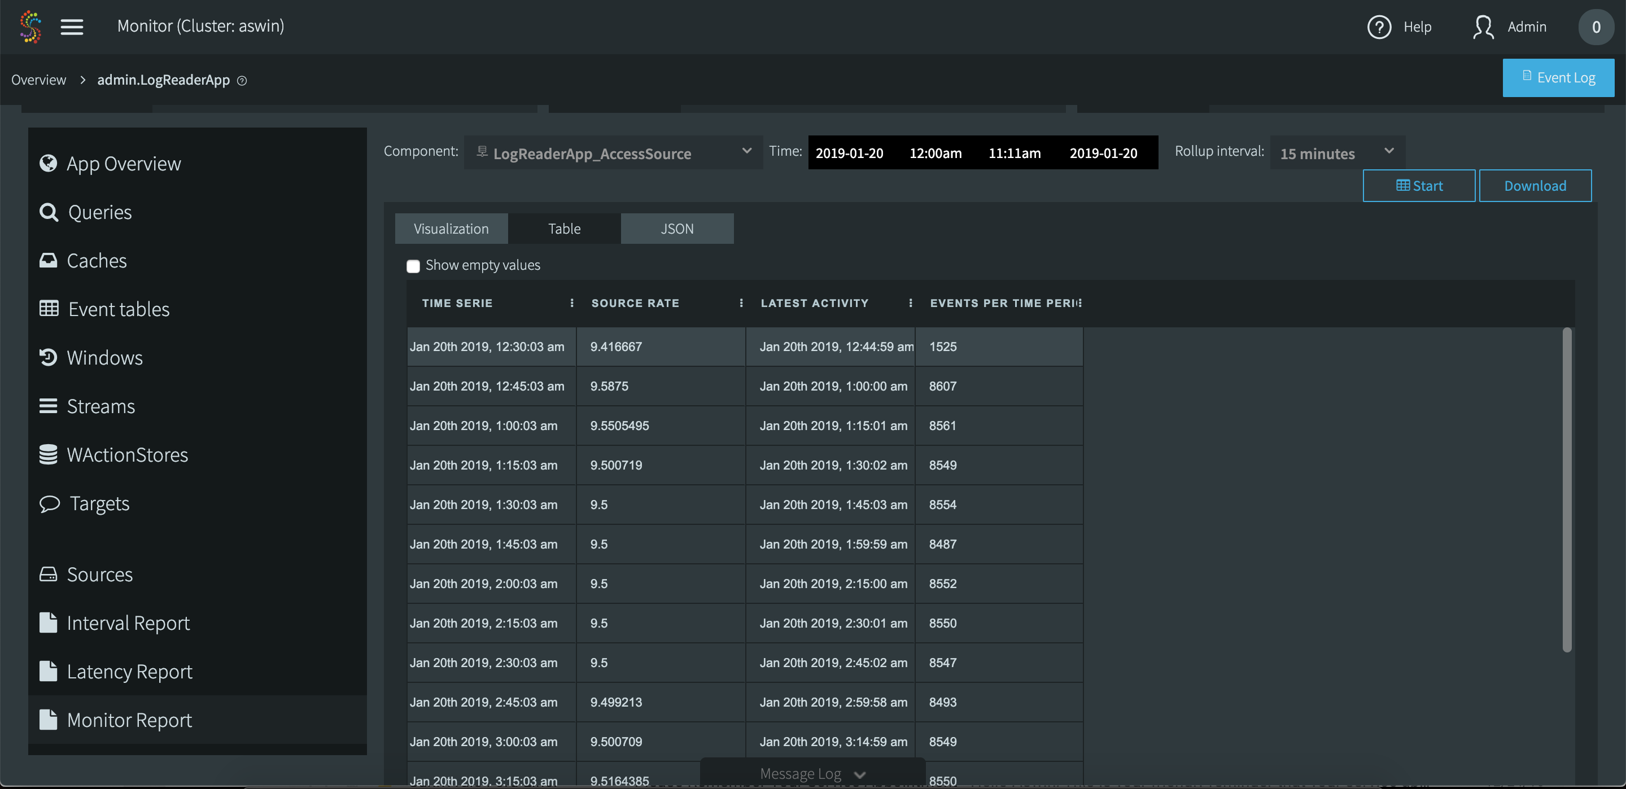
Task: Expand the Rollup interval 15 minutes dropdown
Action: pos(1336,153)
